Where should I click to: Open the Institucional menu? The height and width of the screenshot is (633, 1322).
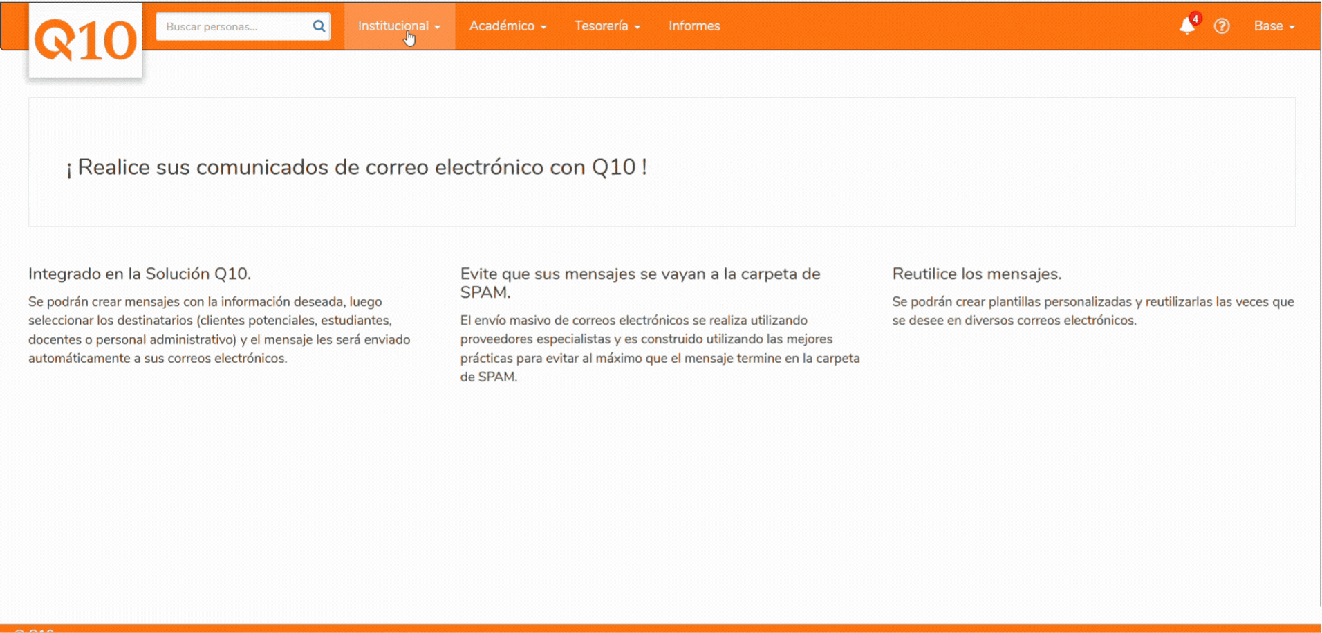(x=400, y=26)
